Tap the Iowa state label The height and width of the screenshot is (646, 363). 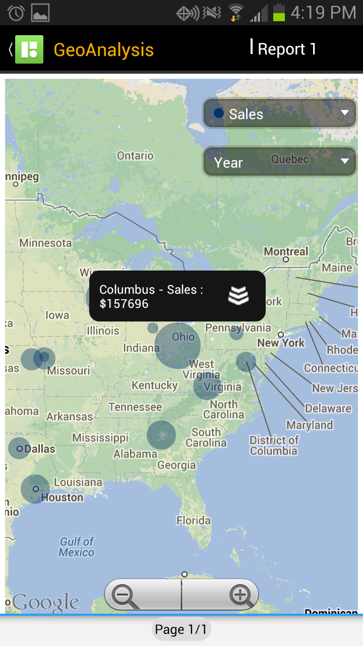click(57, 315)
